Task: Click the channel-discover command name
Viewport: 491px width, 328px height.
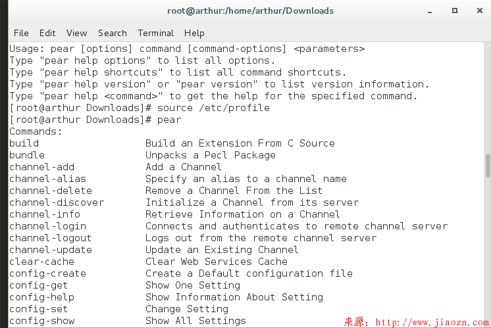Action: click(57, 202)
